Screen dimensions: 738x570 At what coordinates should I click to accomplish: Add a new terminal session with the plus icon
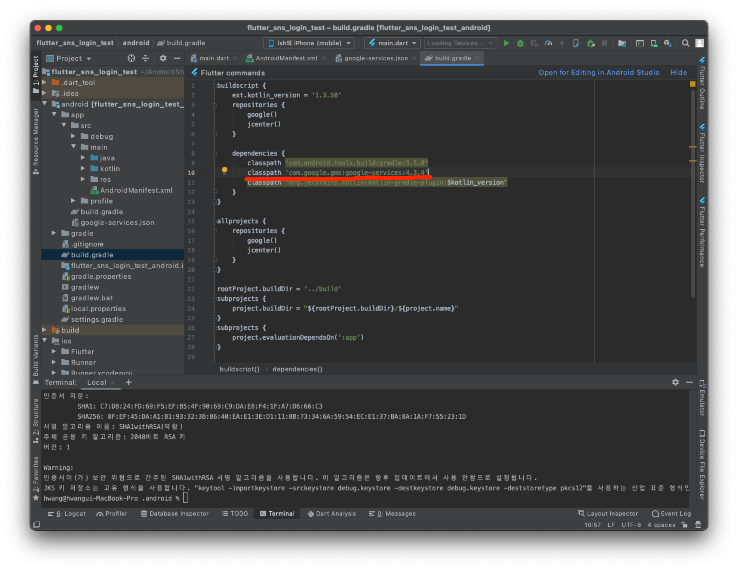129,382
